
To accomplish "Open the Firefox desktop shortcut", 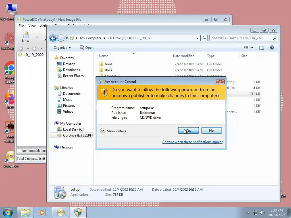I will point(10,100).
